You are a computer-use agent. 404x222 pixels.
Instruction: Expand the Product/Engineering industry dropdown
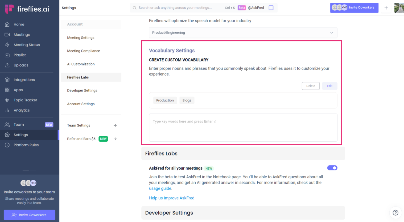click(x=243, y=32)
